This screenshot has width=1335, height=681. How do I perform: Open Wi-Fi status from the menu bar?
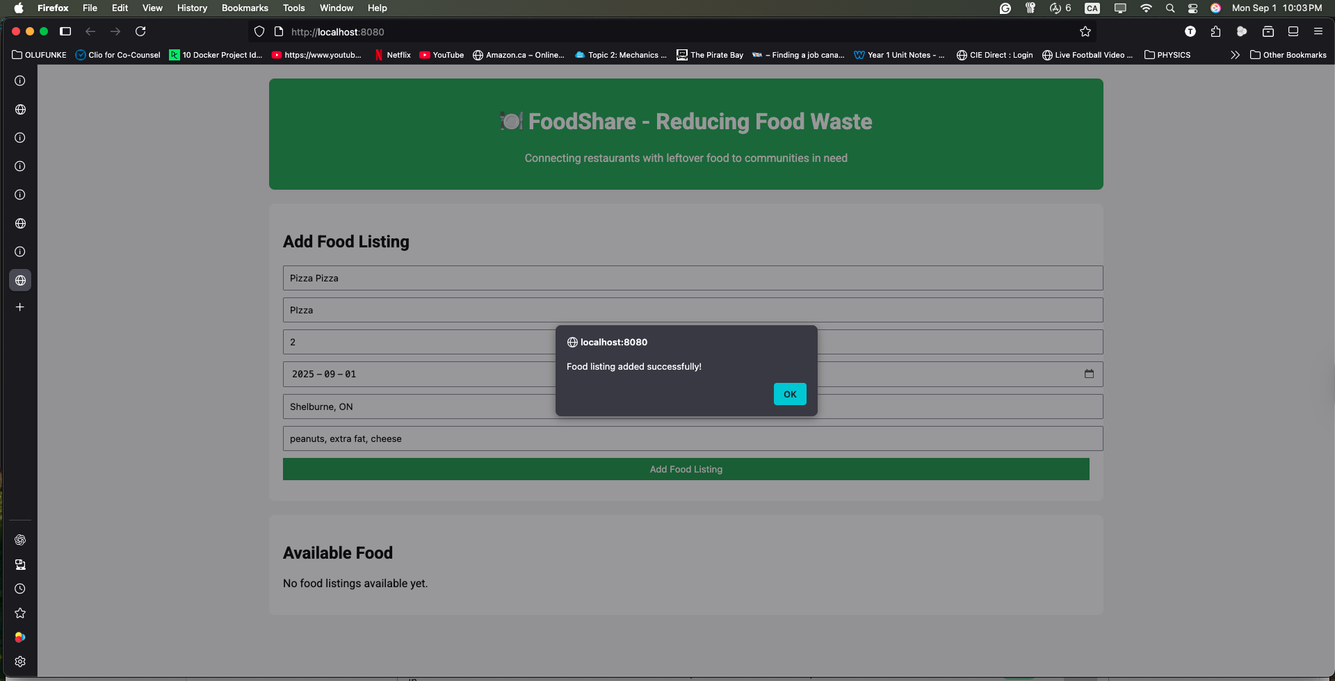click(1146, 8)
